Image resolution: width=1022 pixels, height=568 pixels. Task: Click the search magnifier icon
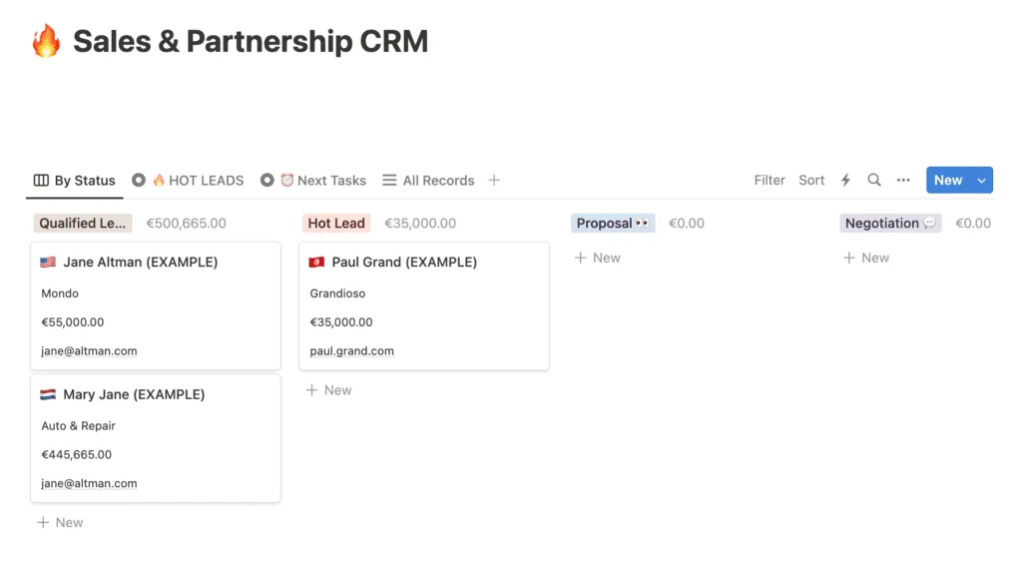click(874, 180)
